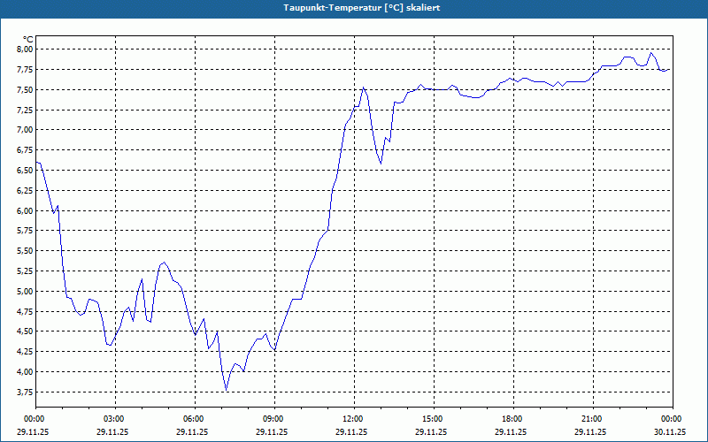Click the 6,25 y-axis label

tap(26, 191)
